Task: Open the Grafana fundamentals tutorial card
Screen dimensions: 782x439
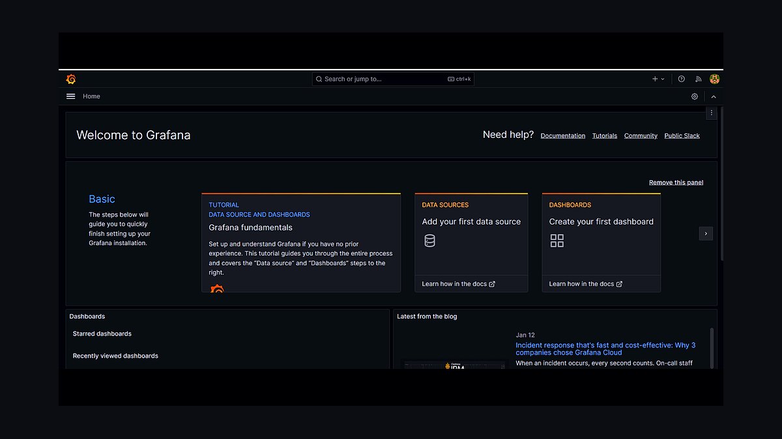Action: click(301, 243)
